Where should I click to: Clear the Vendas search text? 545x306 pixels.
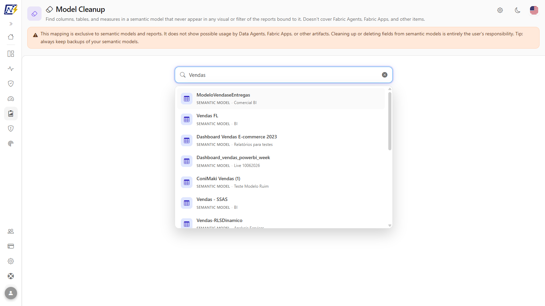point(385,75)
